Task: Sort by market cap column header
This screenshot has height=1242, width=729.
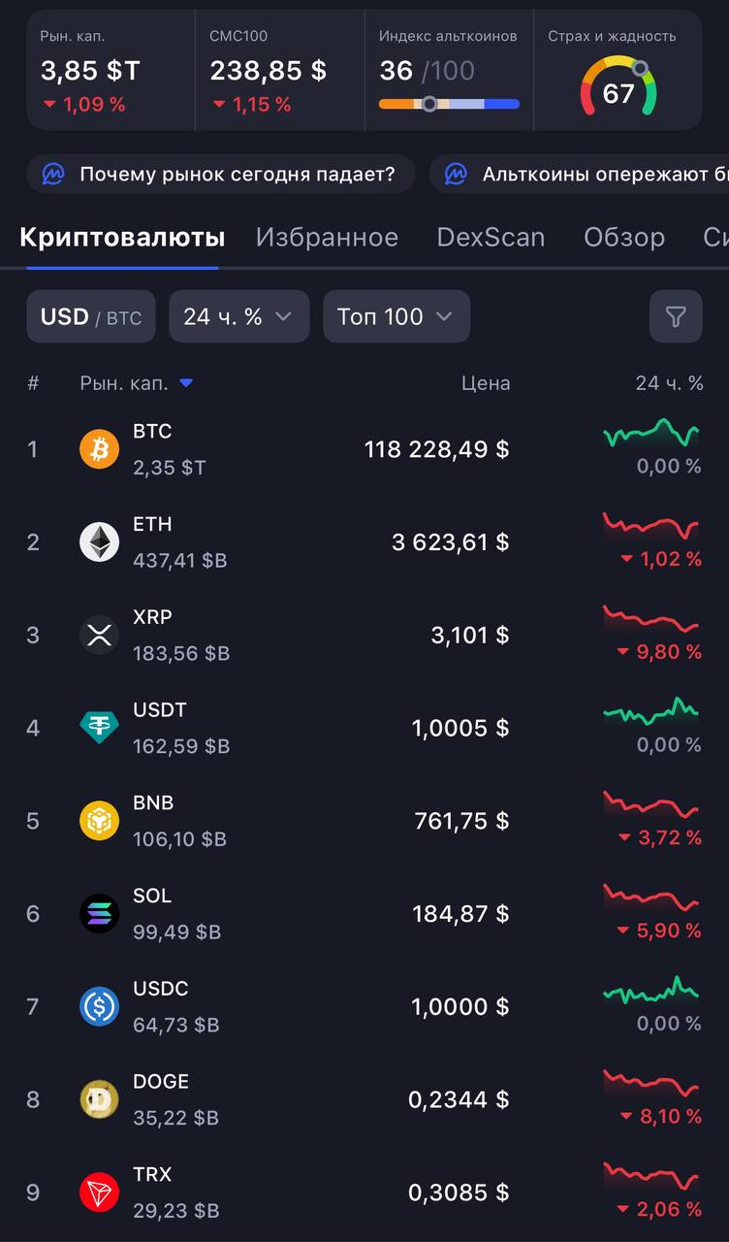Action: pyautogui.click(x=137, y=383)
